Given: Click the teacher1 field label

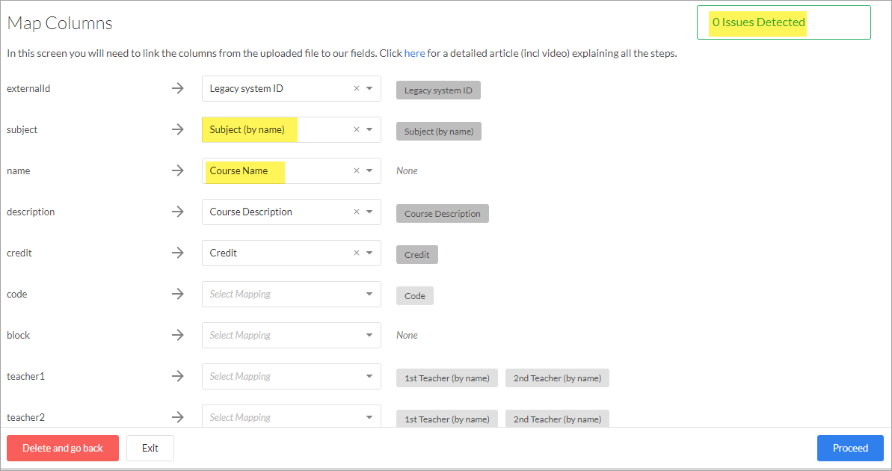Looking at the screenshot, I should (x=25, y=376).
